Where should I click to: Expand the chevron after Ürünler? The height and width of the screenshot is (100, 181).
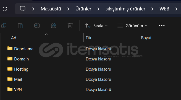point(98,9)
